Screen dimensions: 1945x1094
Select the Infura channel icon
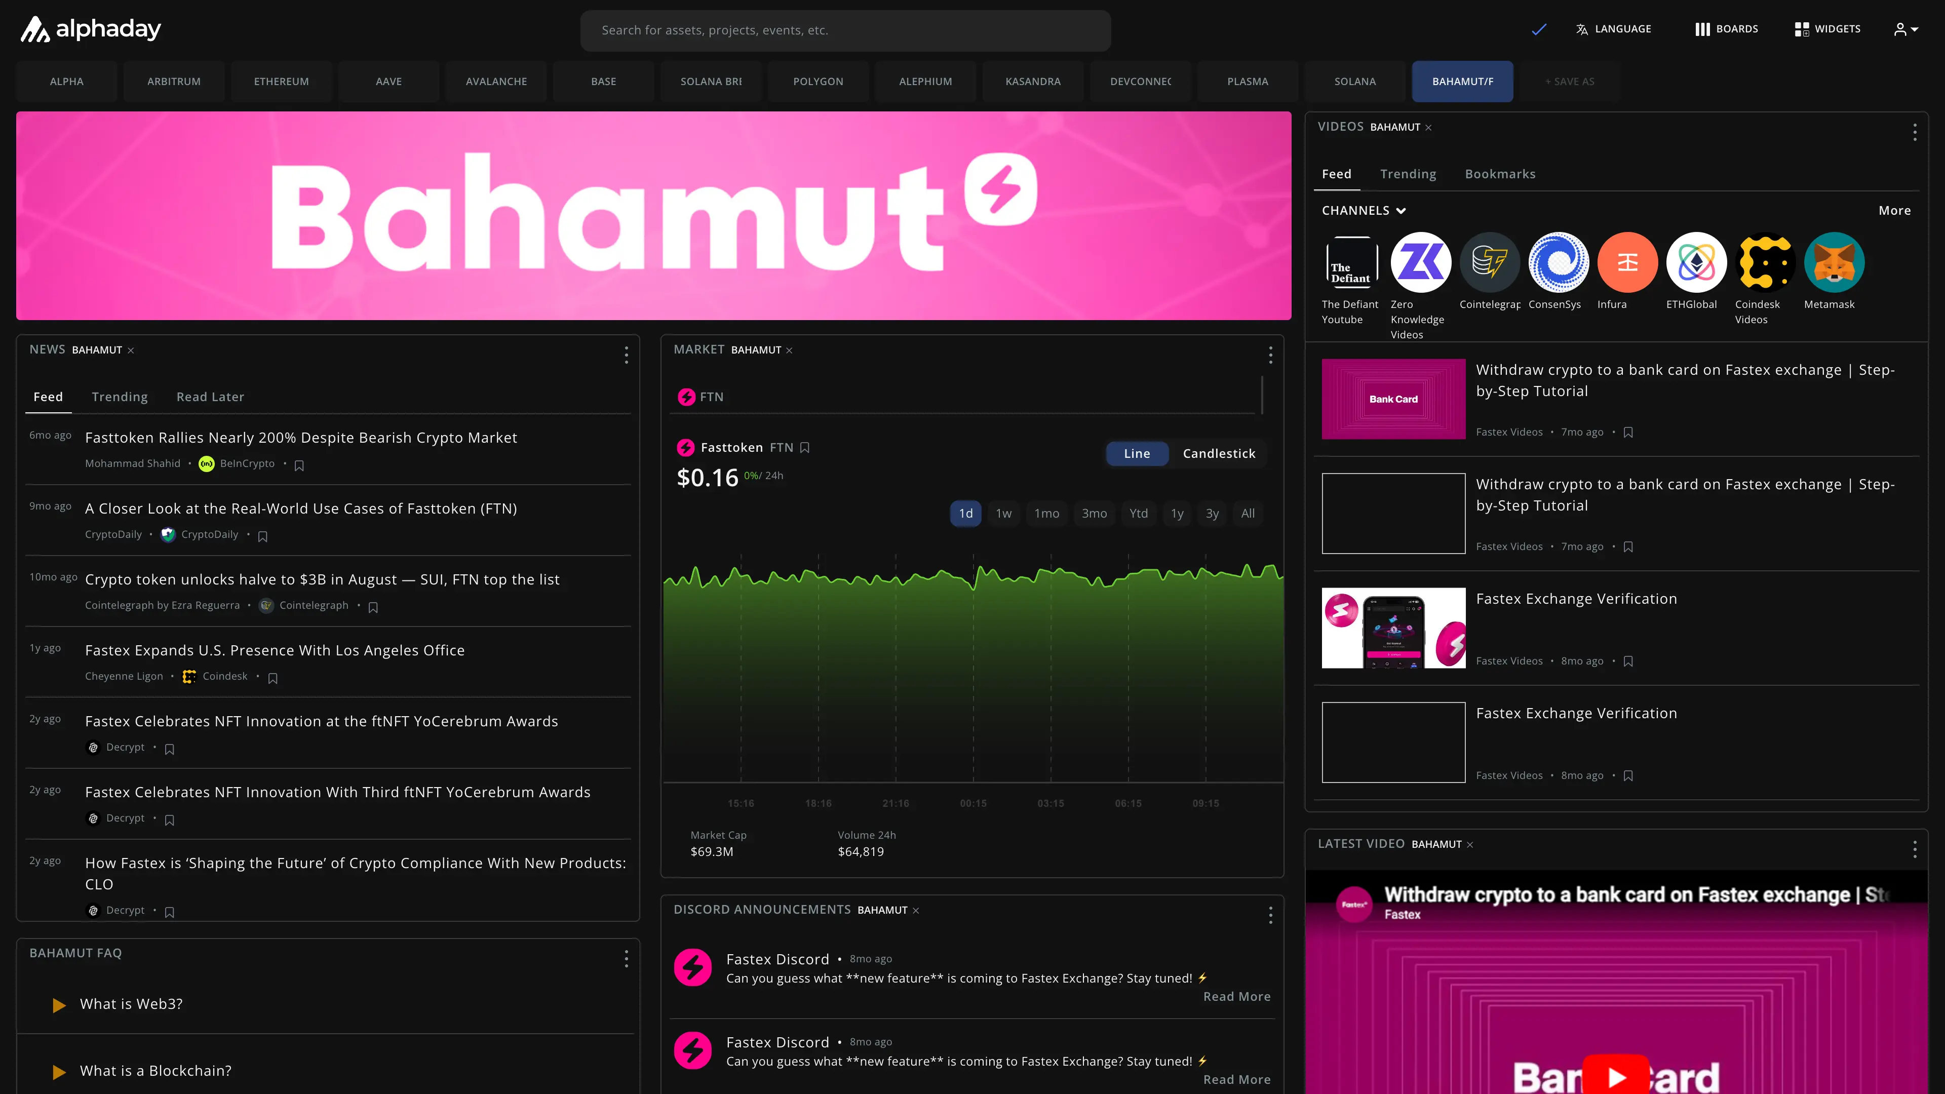1627,262
